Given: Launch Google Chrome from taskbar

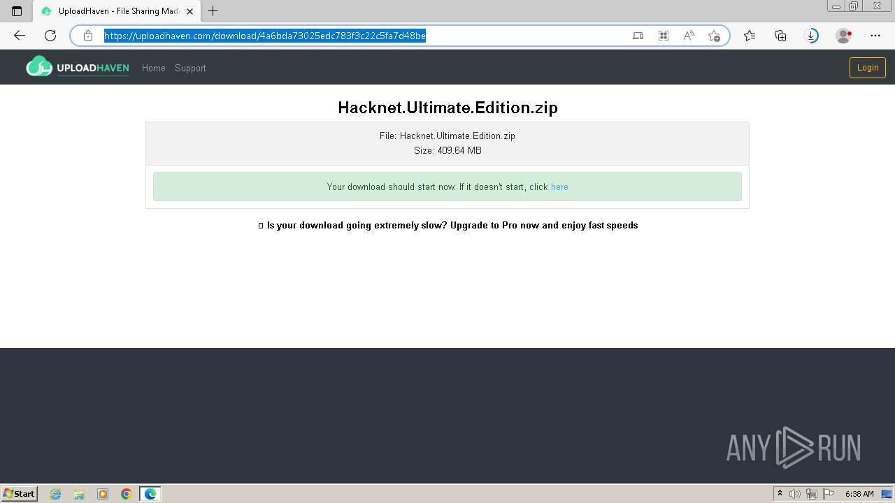Looking at the screenshot, I should [127, 494].
